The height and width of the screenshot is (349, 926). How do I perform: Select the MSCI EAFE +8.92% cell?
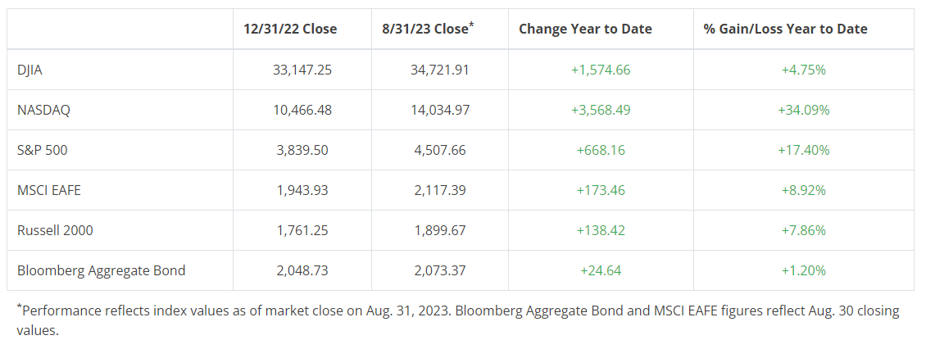(803, 190)
